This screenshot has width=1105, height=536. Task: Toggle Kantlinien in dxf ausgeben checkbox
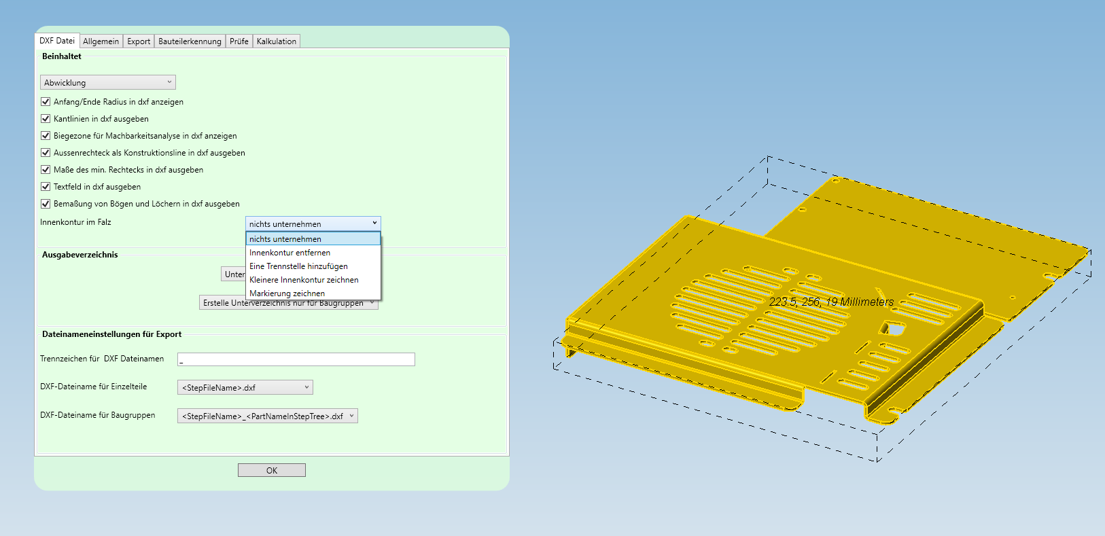pos(46,119)
